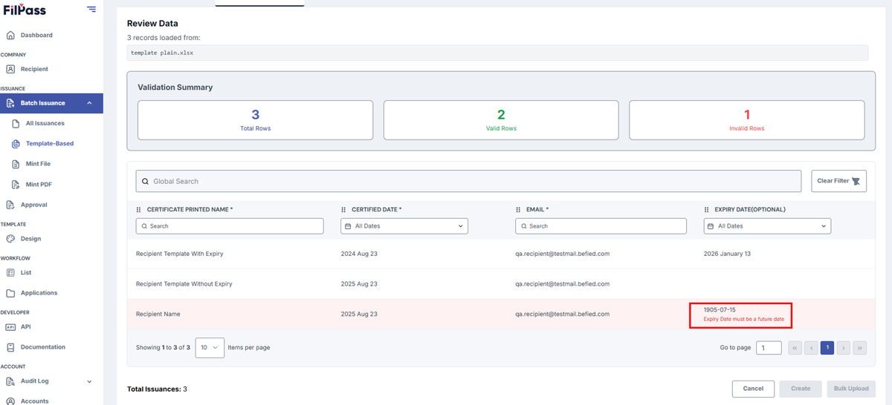Screen dimensions: 892x405
Task: Click the template plain.xlsx file name
Action: [x=162, y=53]
